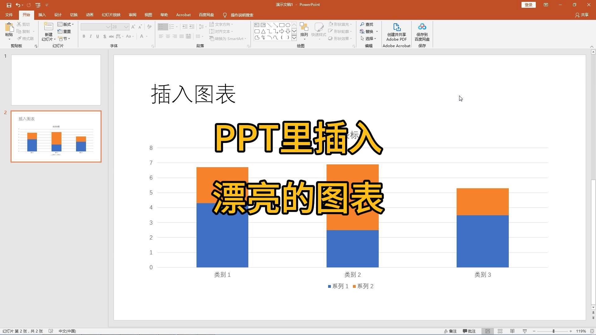
Task: Open the 文件 menu
Action: click(x=9, y=15)
